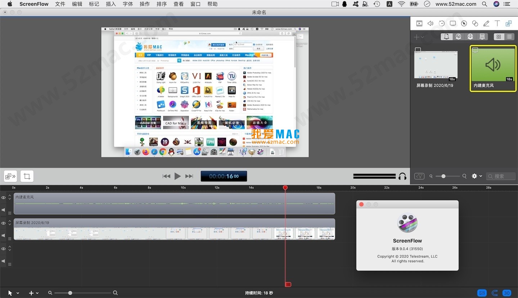Hide the 内建麦克风 track via eye icon

(4, 197)
